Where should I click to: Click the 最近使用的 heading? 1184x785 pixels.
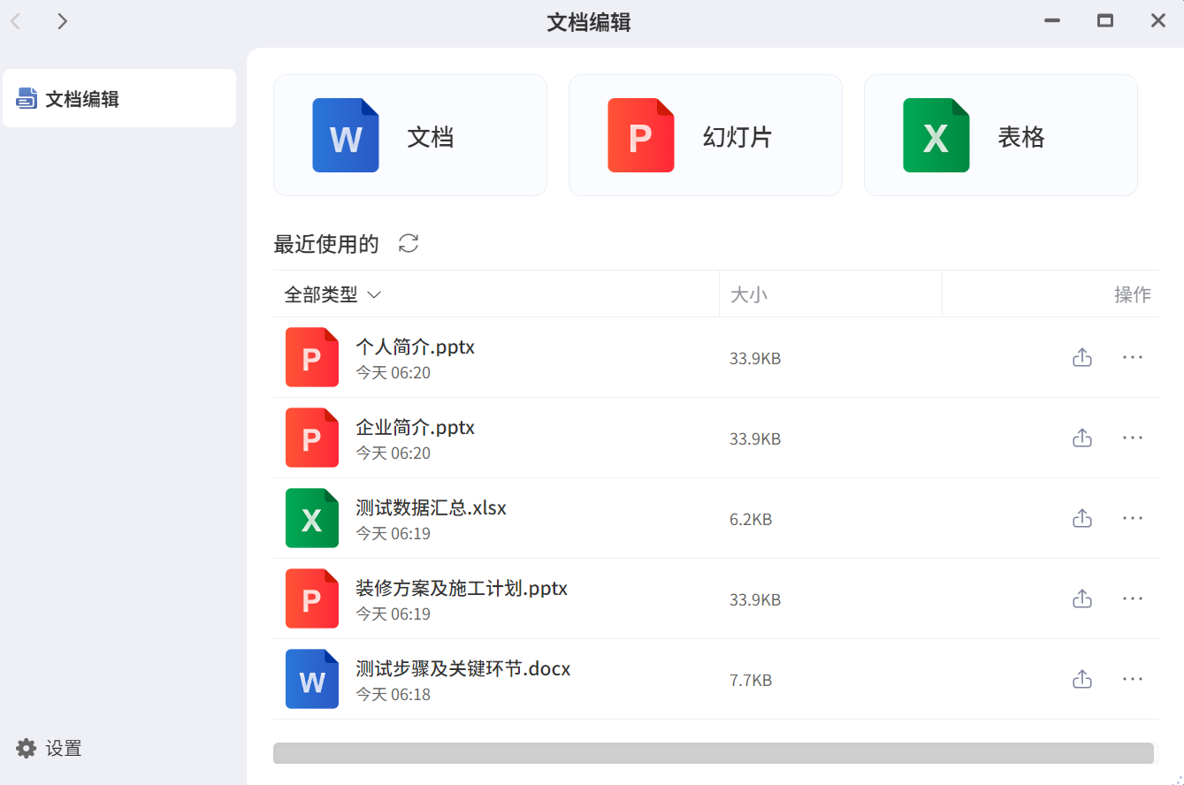326,244
